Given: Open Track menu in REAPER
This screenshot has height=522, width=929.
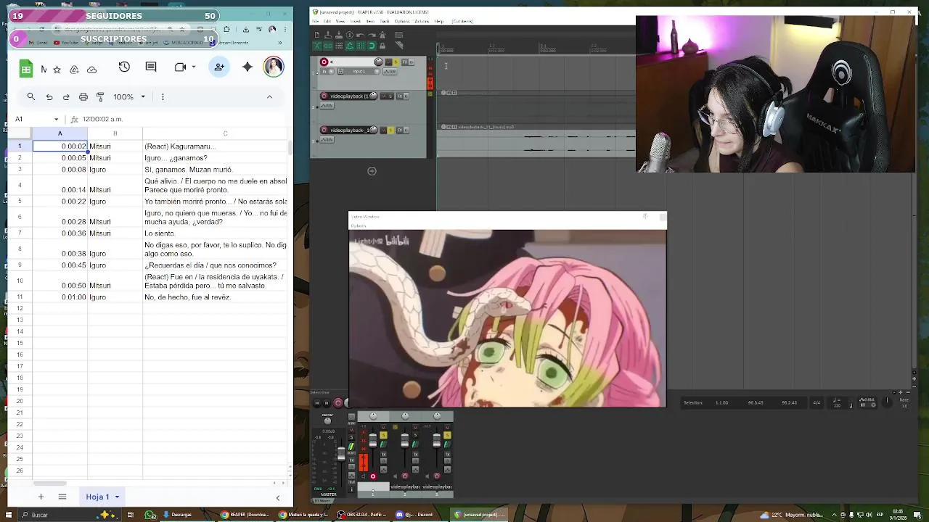Looking at the screenshot, I should (x=385, y=21).
